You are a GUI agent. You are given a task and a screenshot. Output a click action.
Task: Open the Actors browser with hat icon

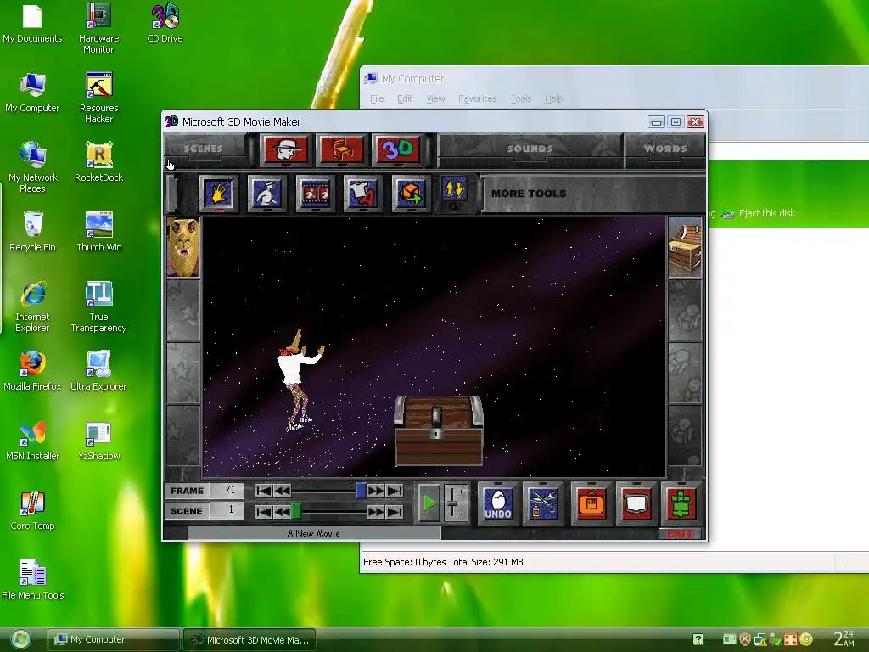pos(285,149)
